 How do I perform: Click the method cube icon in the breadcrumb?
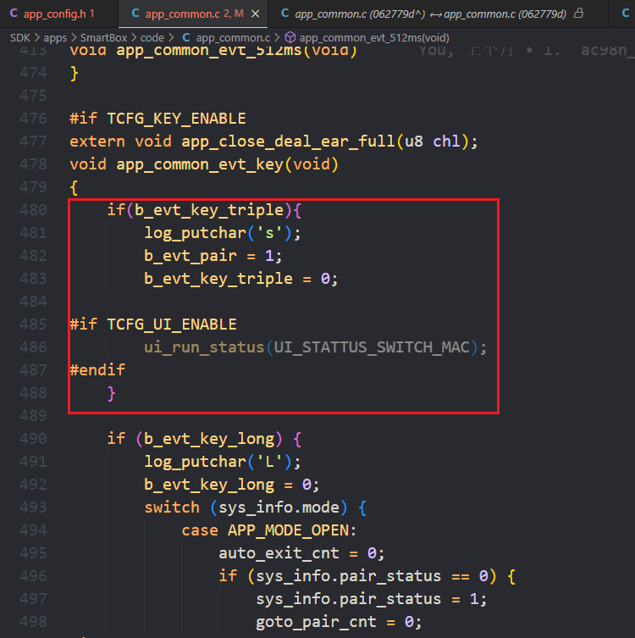pos(290,38)
